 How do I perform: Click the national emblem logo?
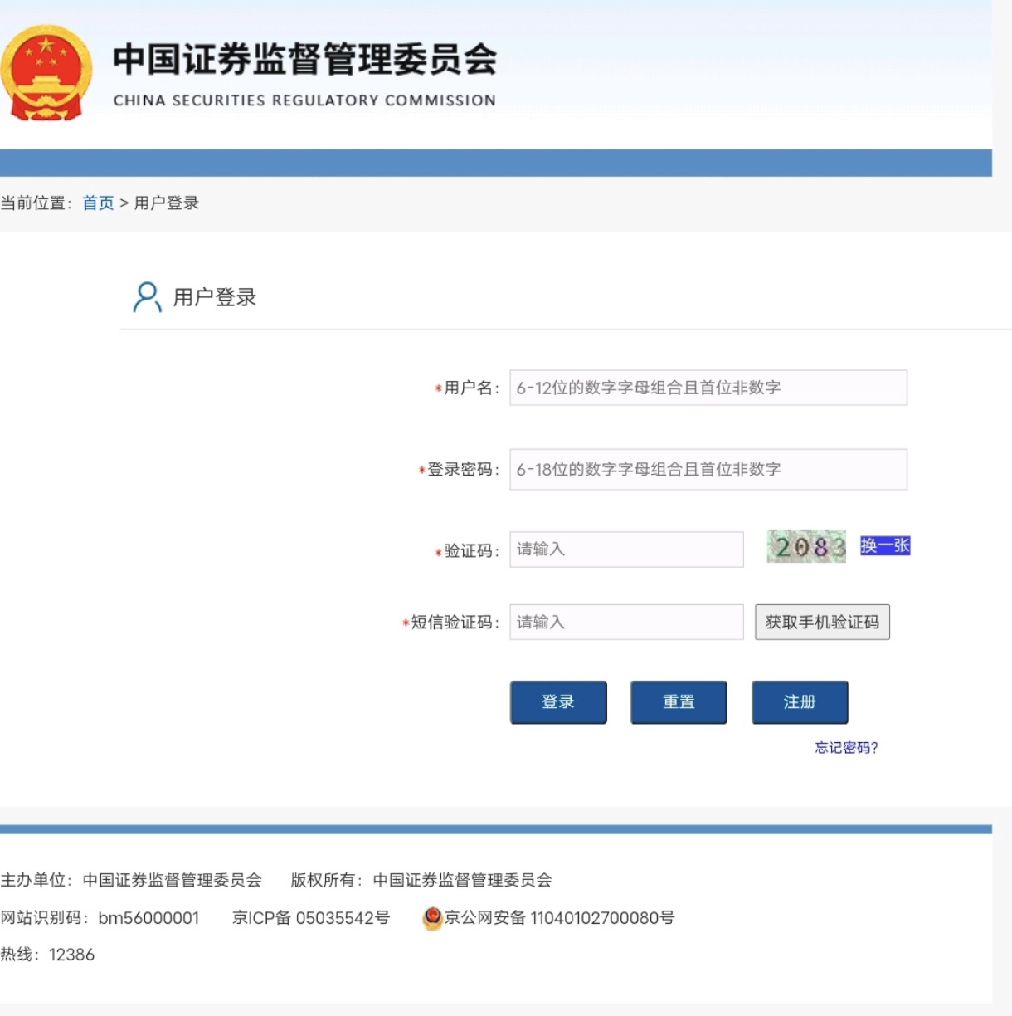46,73
